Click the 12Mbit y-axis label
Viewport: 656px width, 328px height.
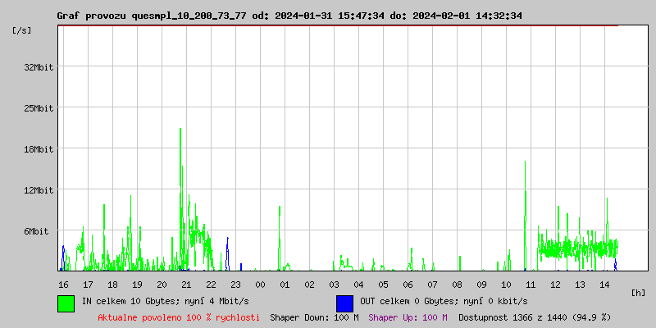point(39,189)
